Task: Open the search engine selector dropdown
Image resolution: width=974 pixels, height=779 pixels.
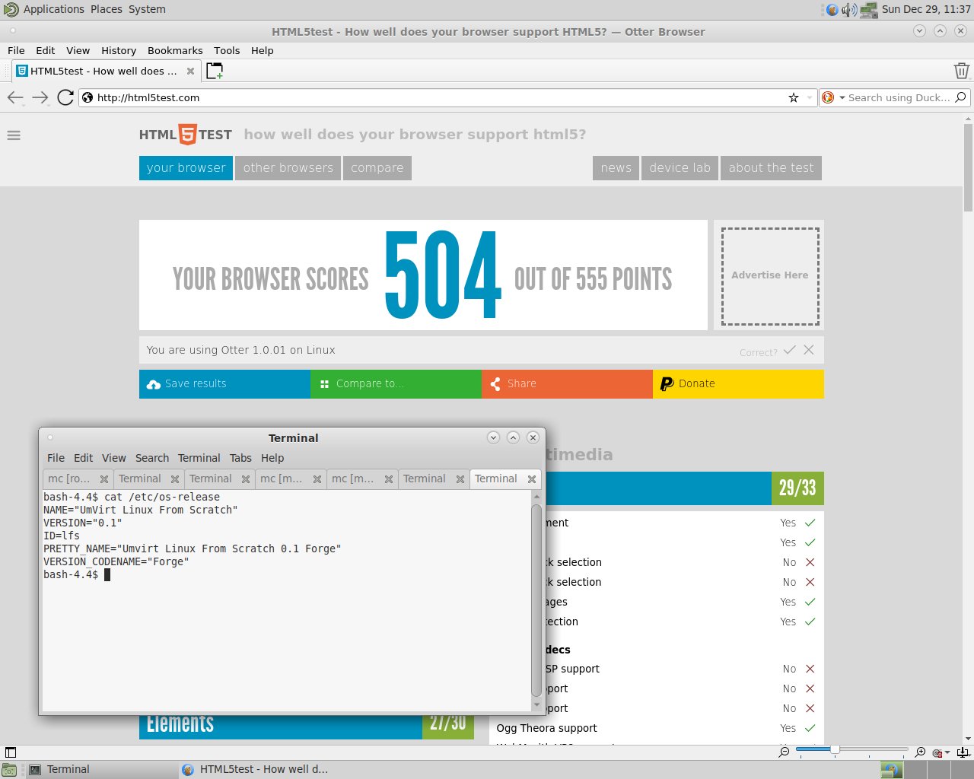Action: click(x=841, y=97)
